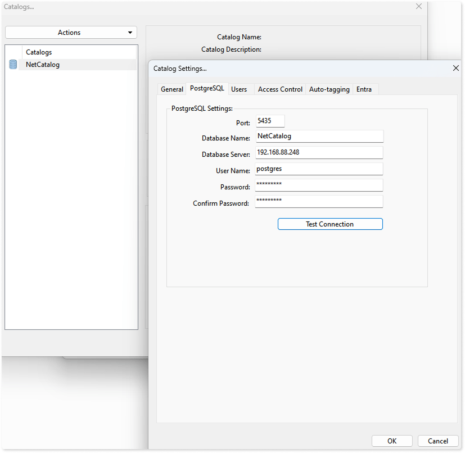
Task: Open the Actions dropdown
Action: 71,32
